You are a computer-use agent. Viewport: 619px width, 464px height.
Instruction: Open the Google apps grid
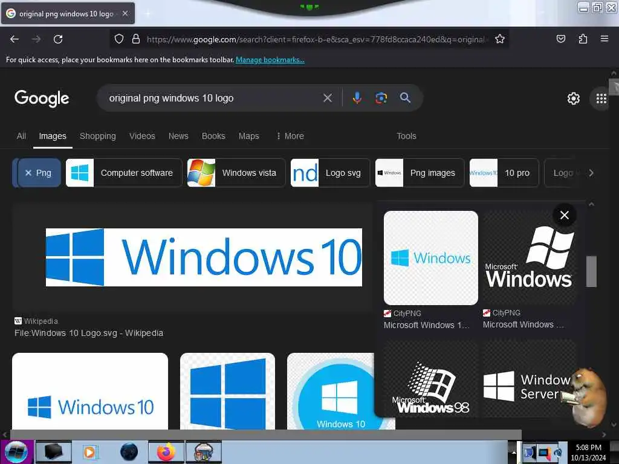coord(601,98)
